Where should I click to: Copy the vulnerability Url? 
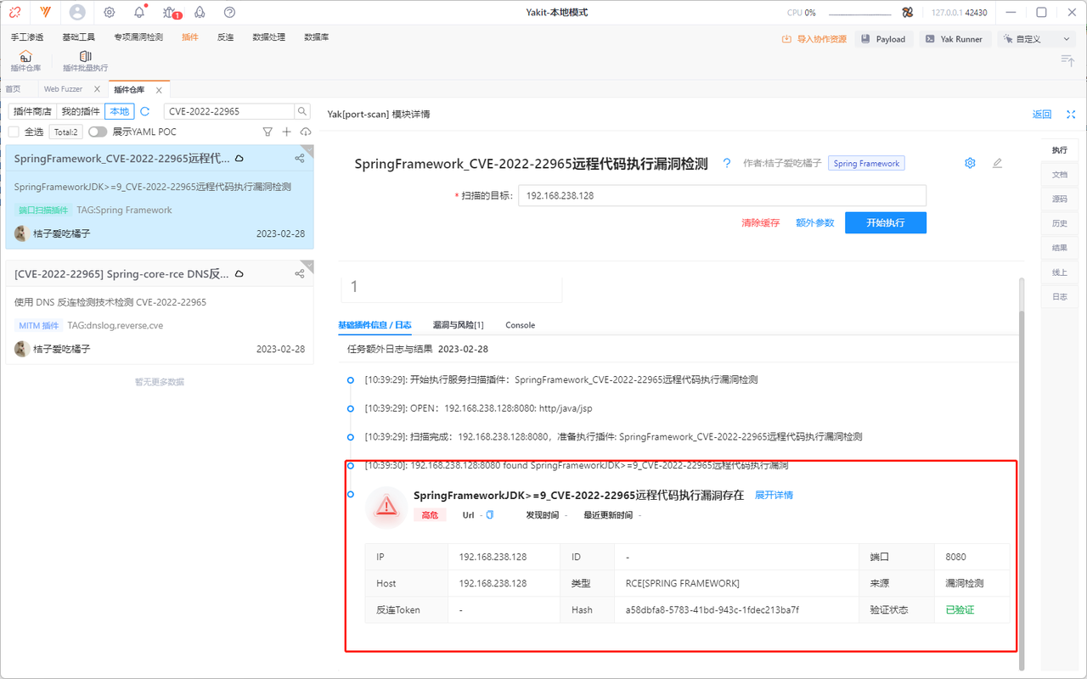point(490,515)
